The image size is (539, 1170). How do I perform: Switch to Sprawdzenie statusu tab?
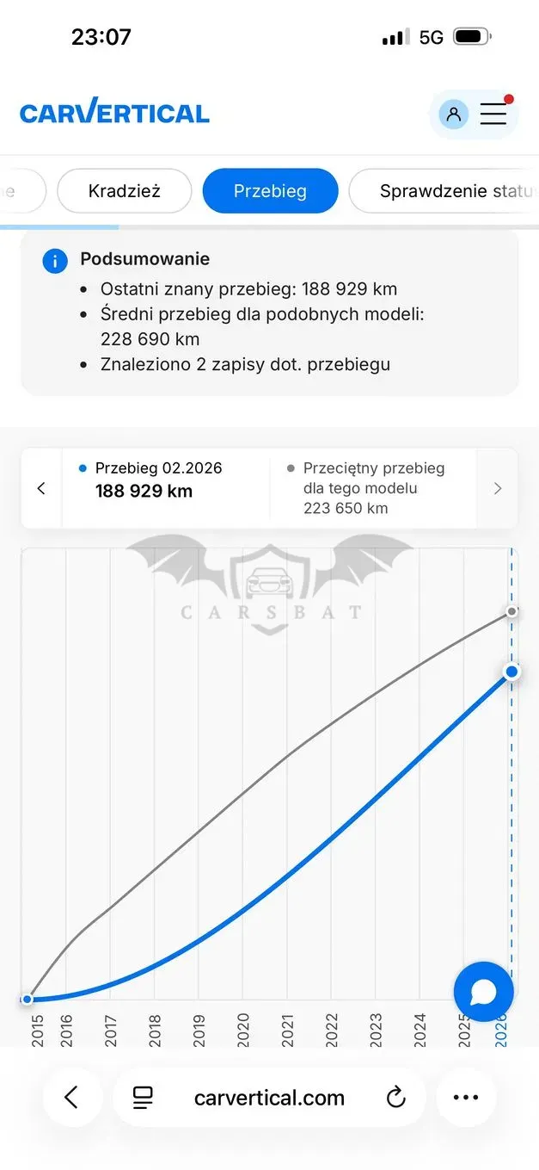tap(444, 191)
